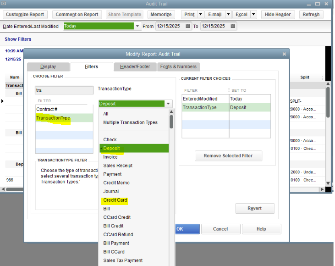Close the Modify Report dialog
The width and height of the screenshot is (335, 266).
click(284, 54)
